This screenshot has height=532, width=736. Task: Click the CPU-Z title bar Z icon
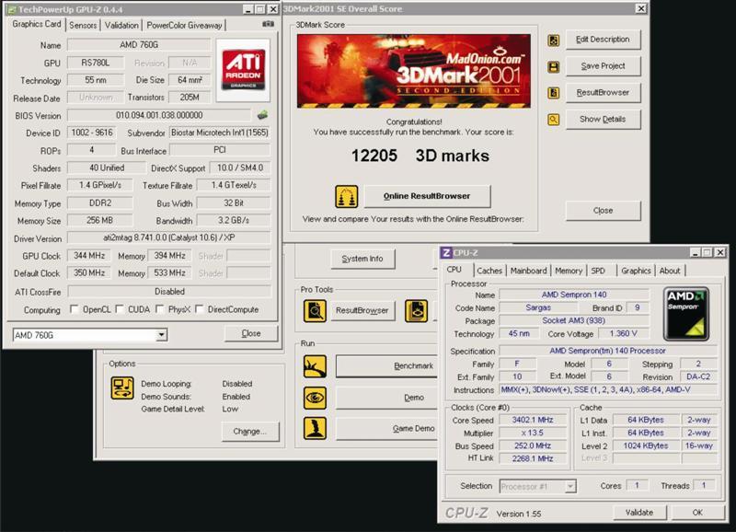[446, 252]
